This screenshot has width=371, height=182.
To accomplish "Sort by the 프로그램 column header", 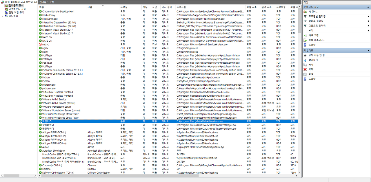I will (210, 7).
